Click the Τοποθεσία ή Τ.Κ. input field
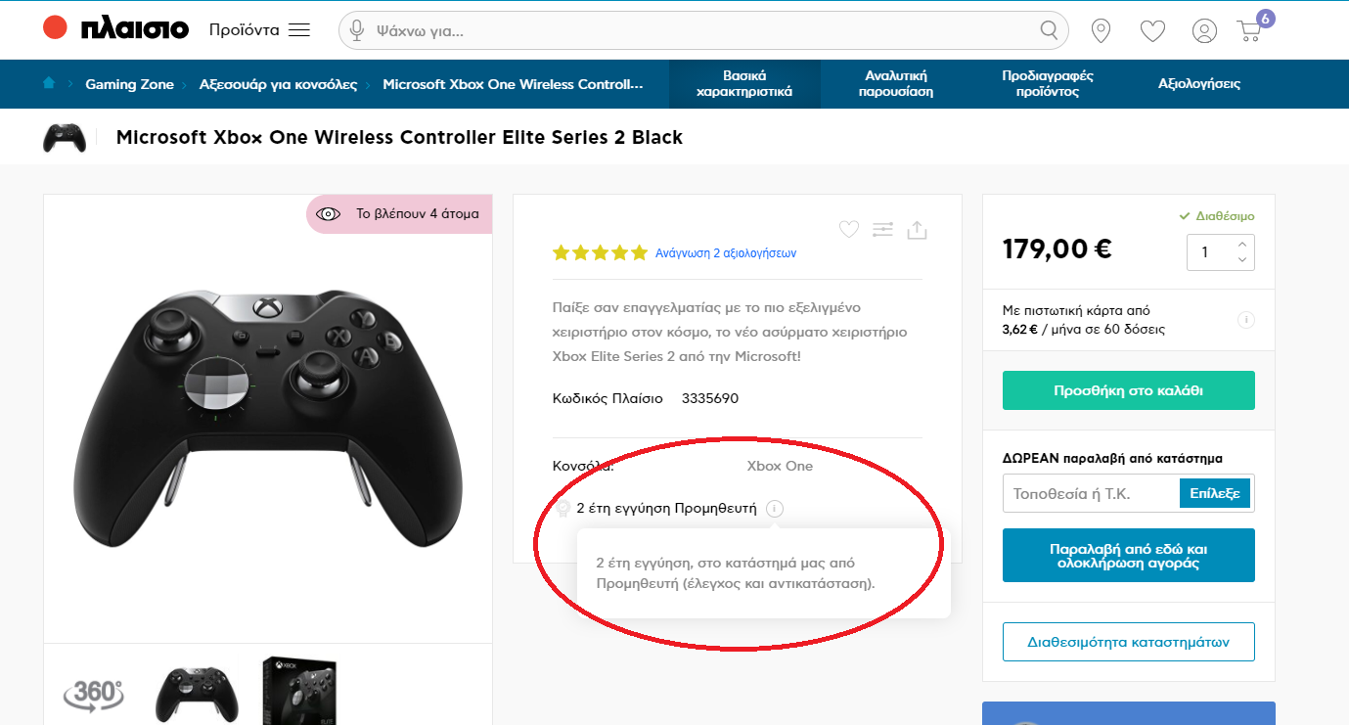Viewport: 1349px width, 725px height. pyautogui.click(x=1091, y=494)
